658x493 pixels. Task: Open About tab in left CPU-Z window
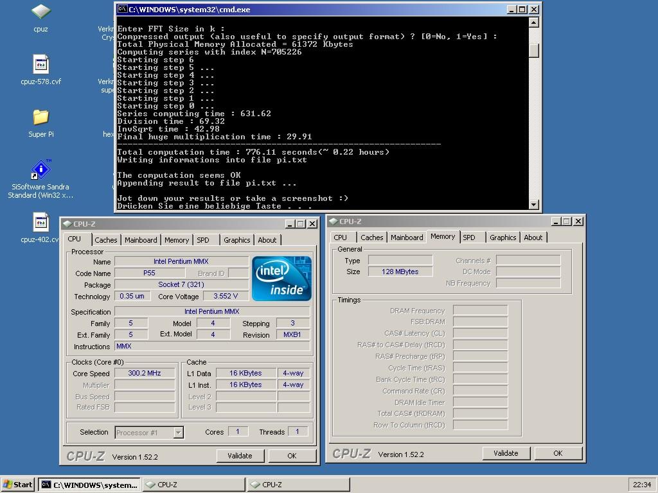tap(267, 240)
